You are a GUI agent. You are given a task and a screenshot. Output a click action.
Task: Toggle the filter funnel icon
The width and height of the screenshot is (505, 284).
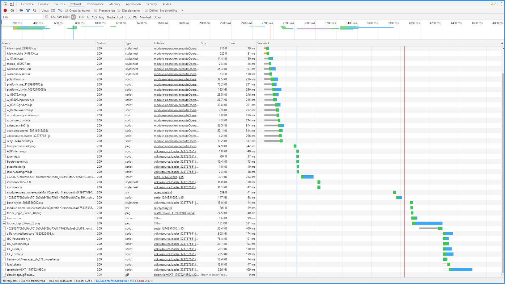point(28,11)
